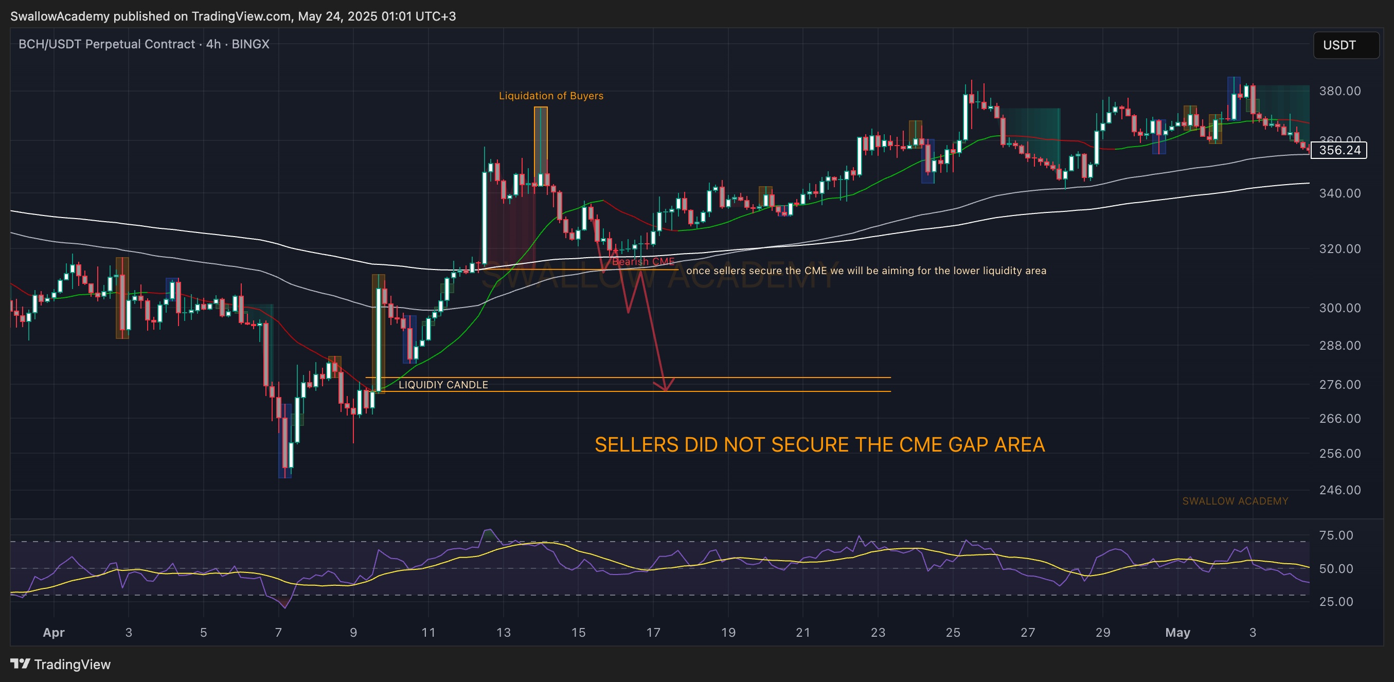The image size is (1394, 682).
Task: Click the 340.00 price axis label
Action: (1340, 193)
